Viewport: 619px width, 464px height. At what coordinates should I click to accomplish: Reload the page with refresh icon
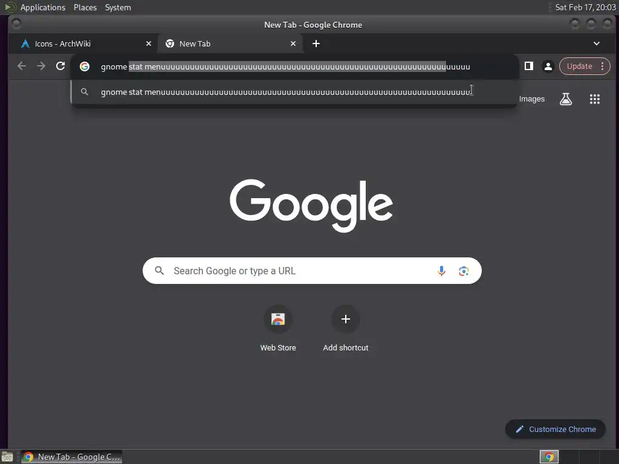pos(60,66)
